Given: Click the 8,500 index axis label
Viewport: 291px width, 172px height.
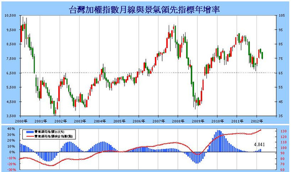Looking at the screenshot, I should click(x=11, y=44).
